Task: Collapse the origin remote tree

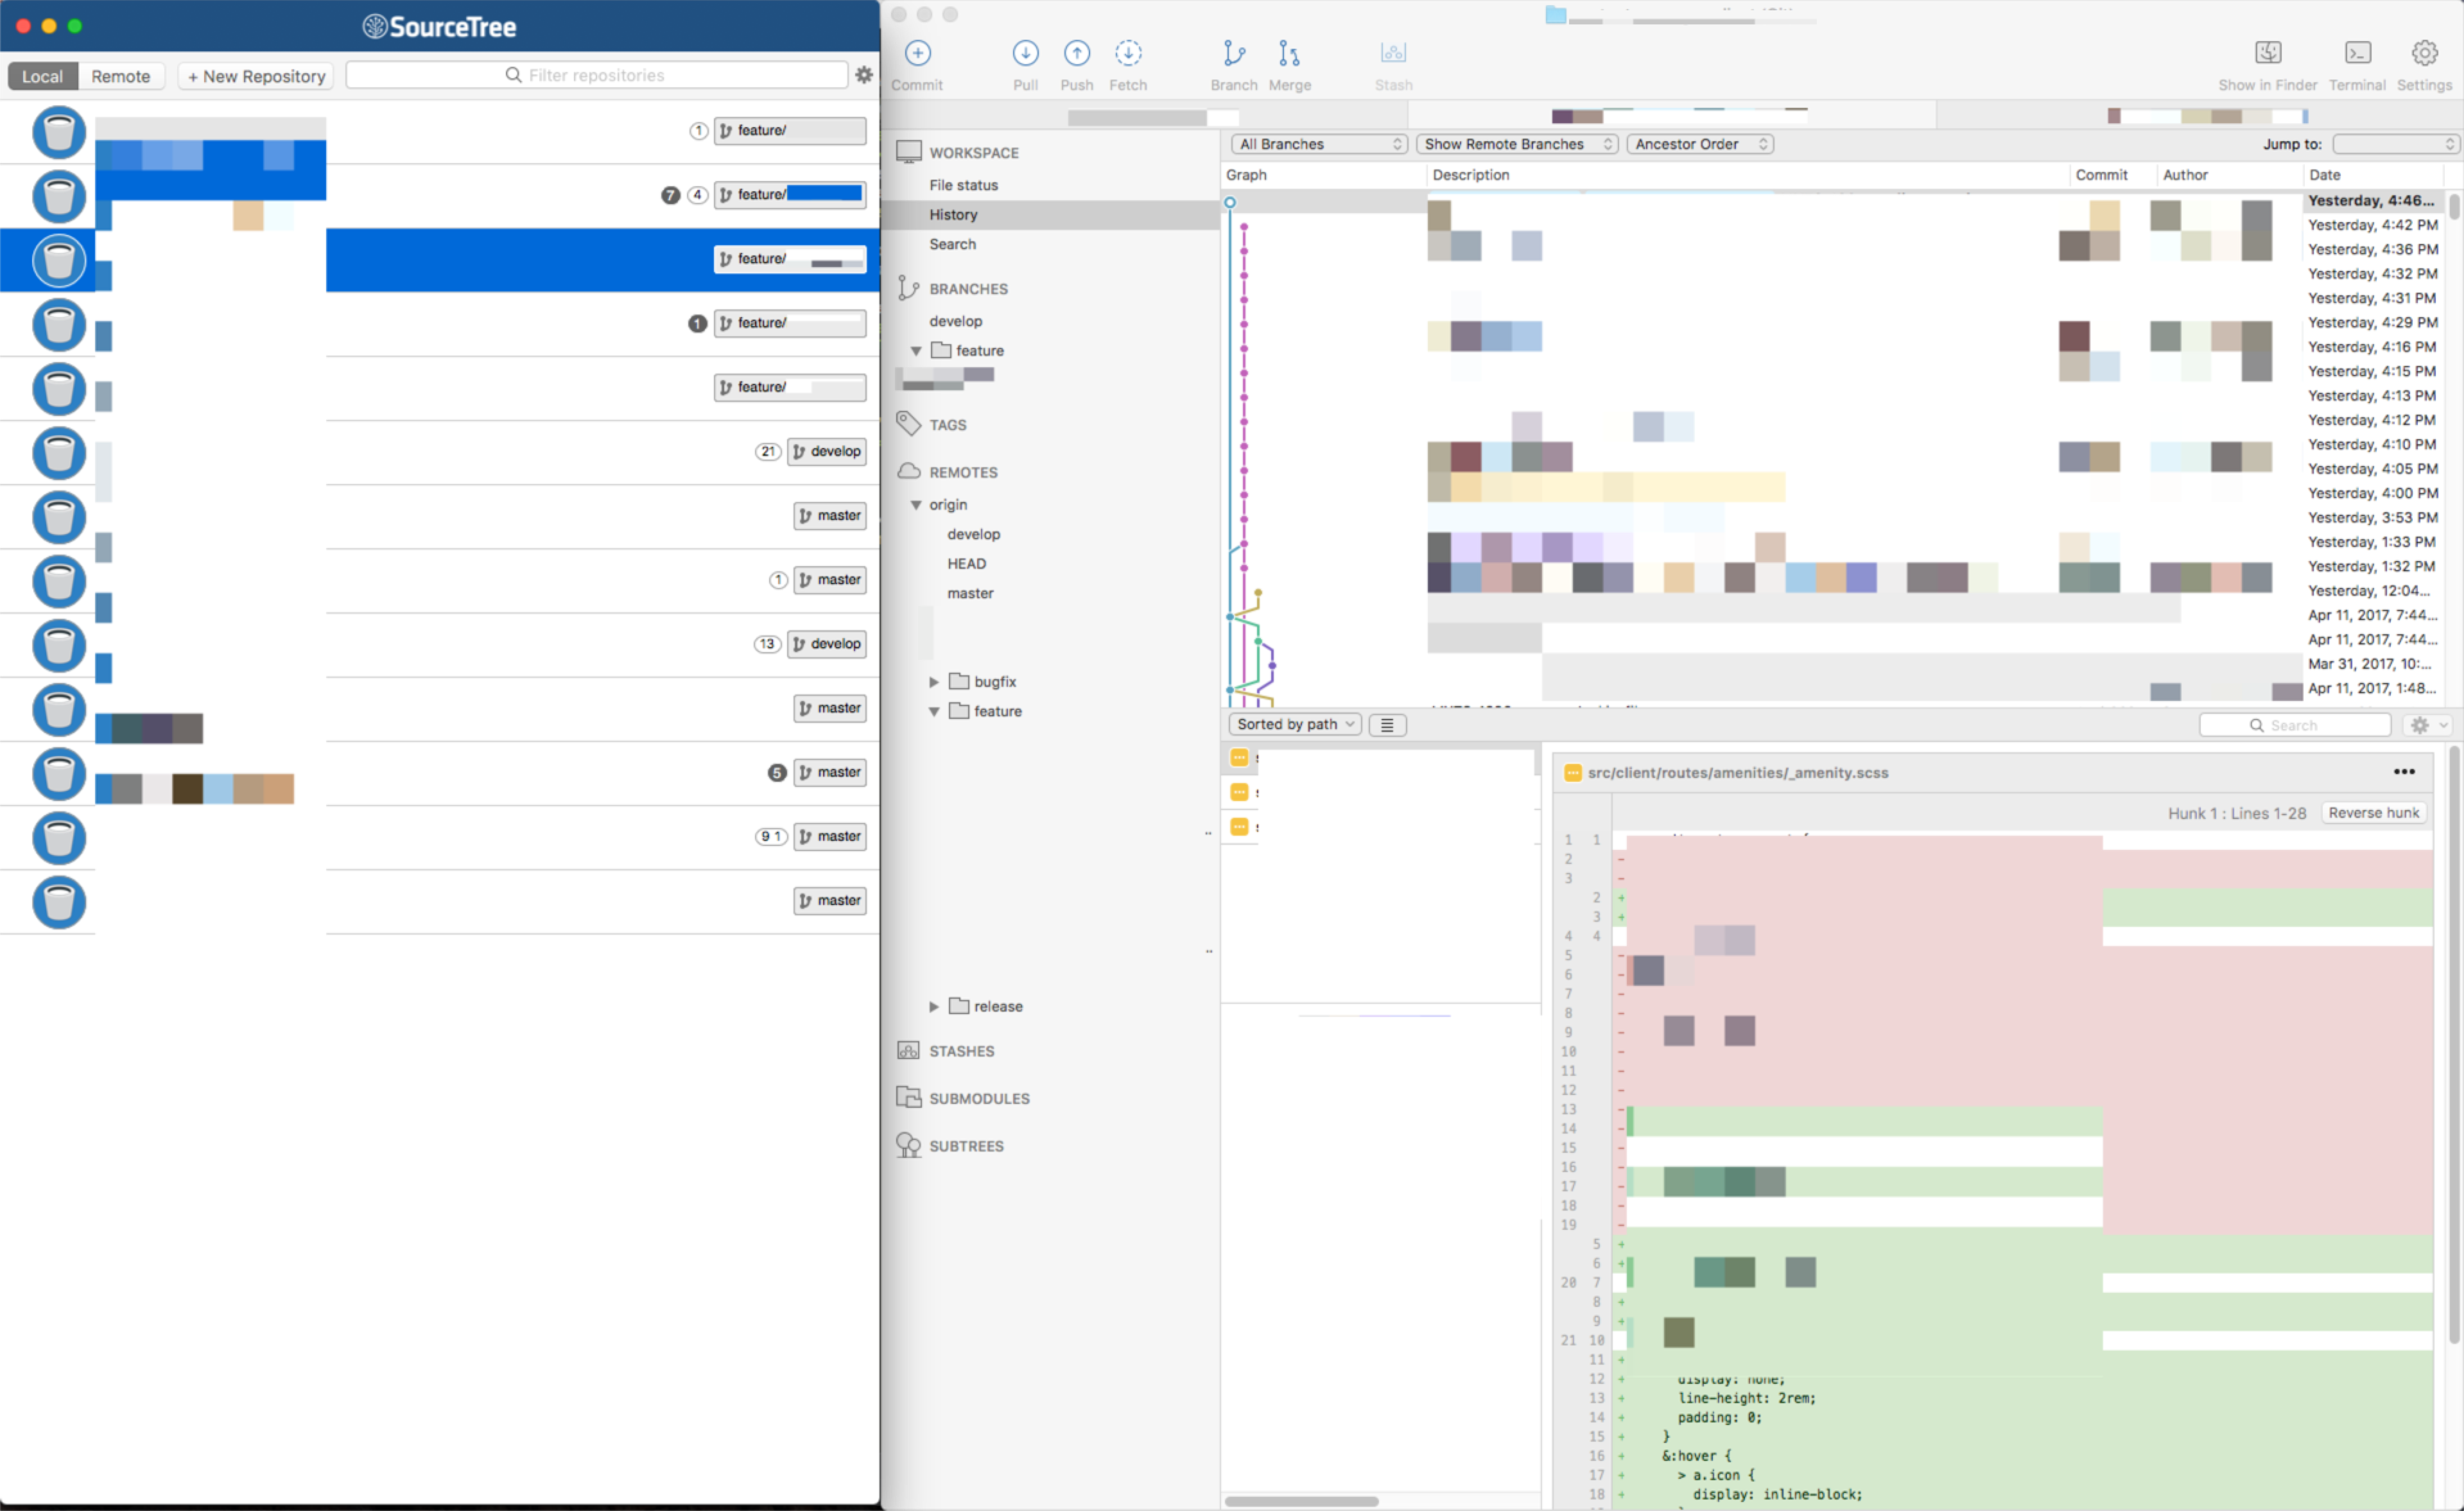Action: (x=915, y=505)
